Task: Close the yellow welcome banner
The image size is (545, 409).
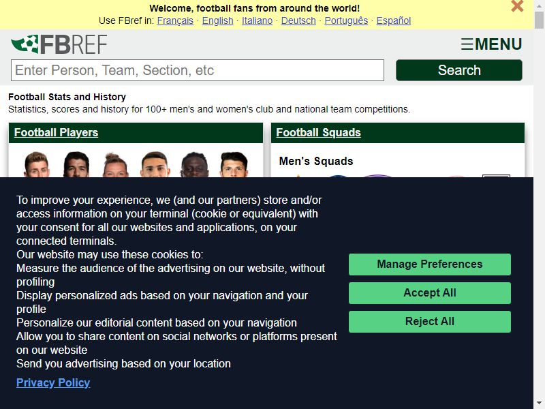Action: (x=517, y=6)
